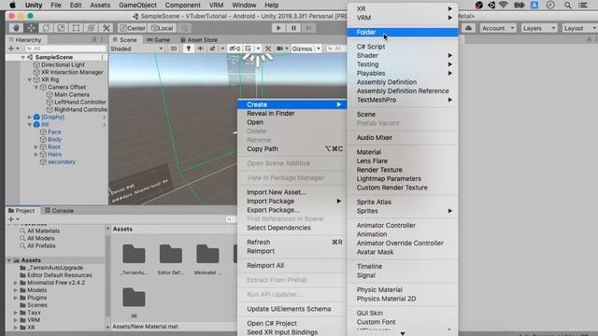
Task: Expand the [Graphy] object
Action: coord(30,117)
